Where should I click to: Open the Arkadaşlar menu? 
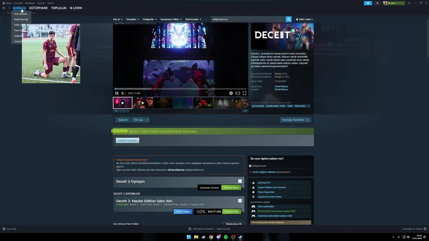click(x=30, y=3)
